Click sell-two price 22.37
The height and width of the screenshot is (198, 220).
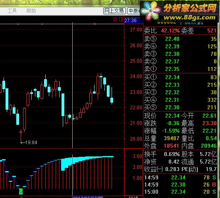pos(172,61)
